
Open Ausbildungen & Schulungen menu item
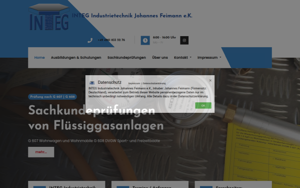pos(76,58)
